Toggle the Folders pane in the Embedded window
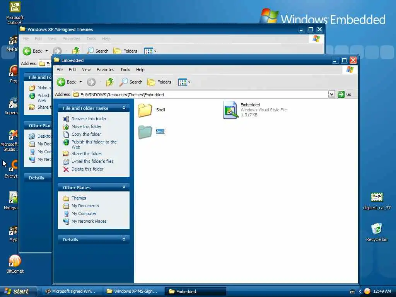 [x=159, y=82]
